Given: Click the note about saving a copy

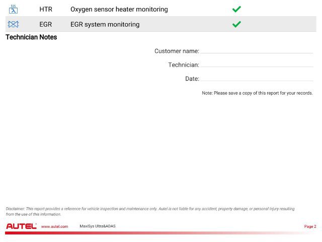Looking at the screenshot, I should coord(257,93).
